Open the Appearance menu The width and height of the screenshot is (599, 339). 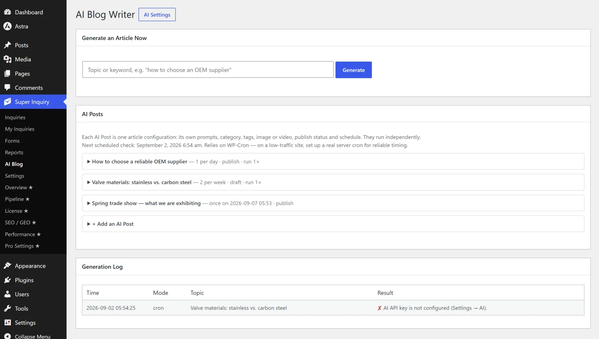(x=33, y=266)
